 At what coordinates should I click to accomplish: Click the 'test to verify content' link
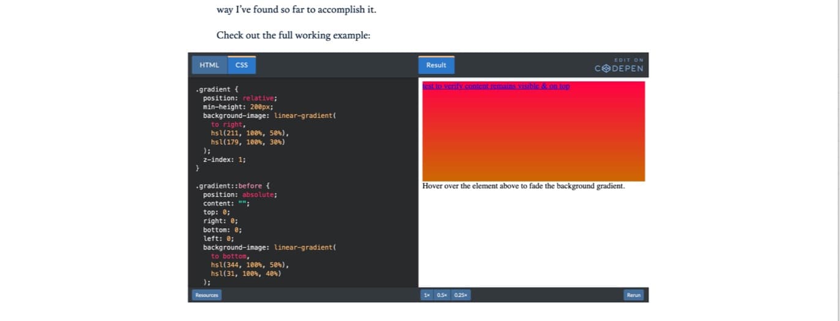tap(496, 86)
